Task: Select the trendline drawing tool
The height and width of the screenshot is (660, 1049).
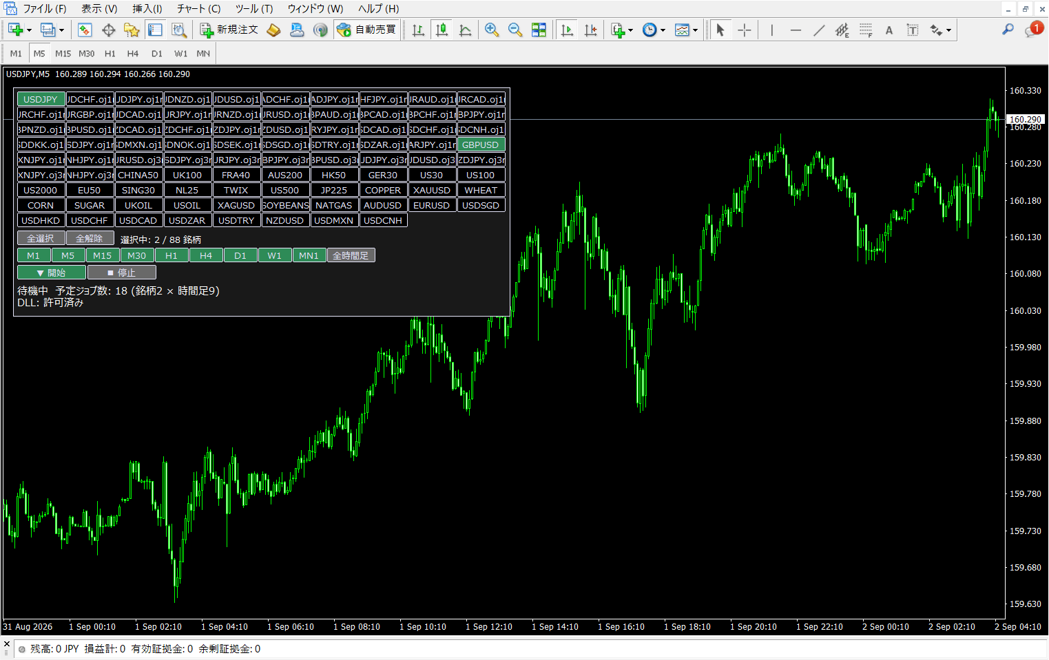Action: click(819, 30)
